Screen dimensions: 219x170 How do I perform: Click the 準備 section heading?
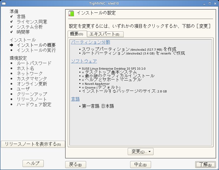click(14, 11)
